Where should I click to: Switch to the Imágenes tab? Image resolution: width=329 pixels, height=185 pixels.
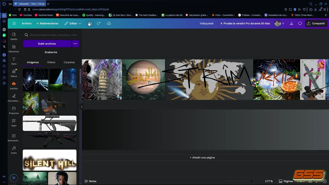point(33,62)
